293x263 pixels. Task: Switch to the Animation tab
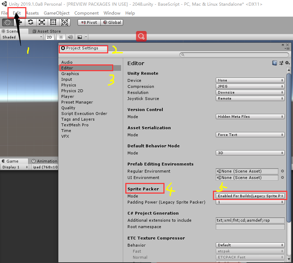[x=45, y=161]
